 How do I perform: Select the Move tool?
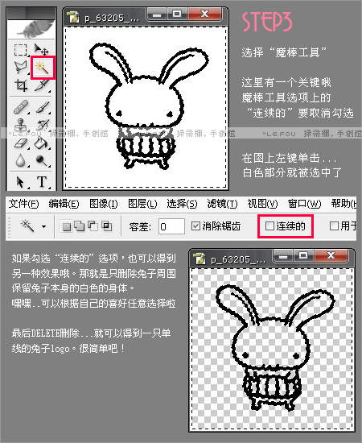(41, 49)
